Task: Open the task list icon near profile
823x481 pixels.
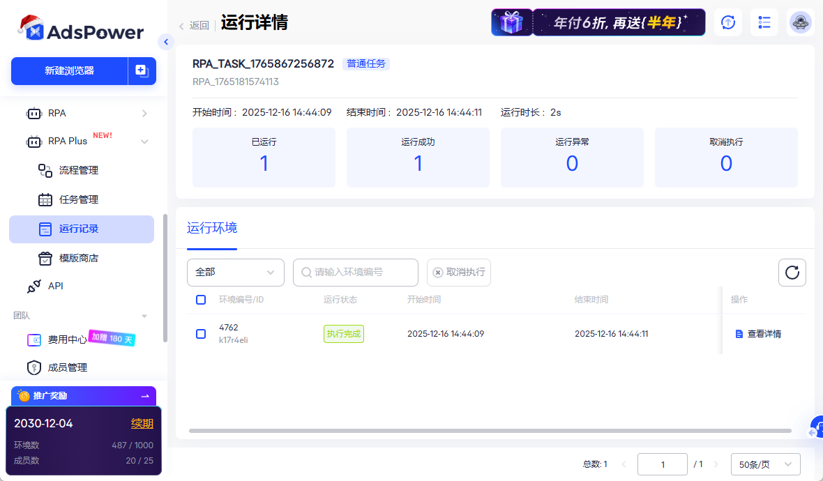Action: [764, 22]
